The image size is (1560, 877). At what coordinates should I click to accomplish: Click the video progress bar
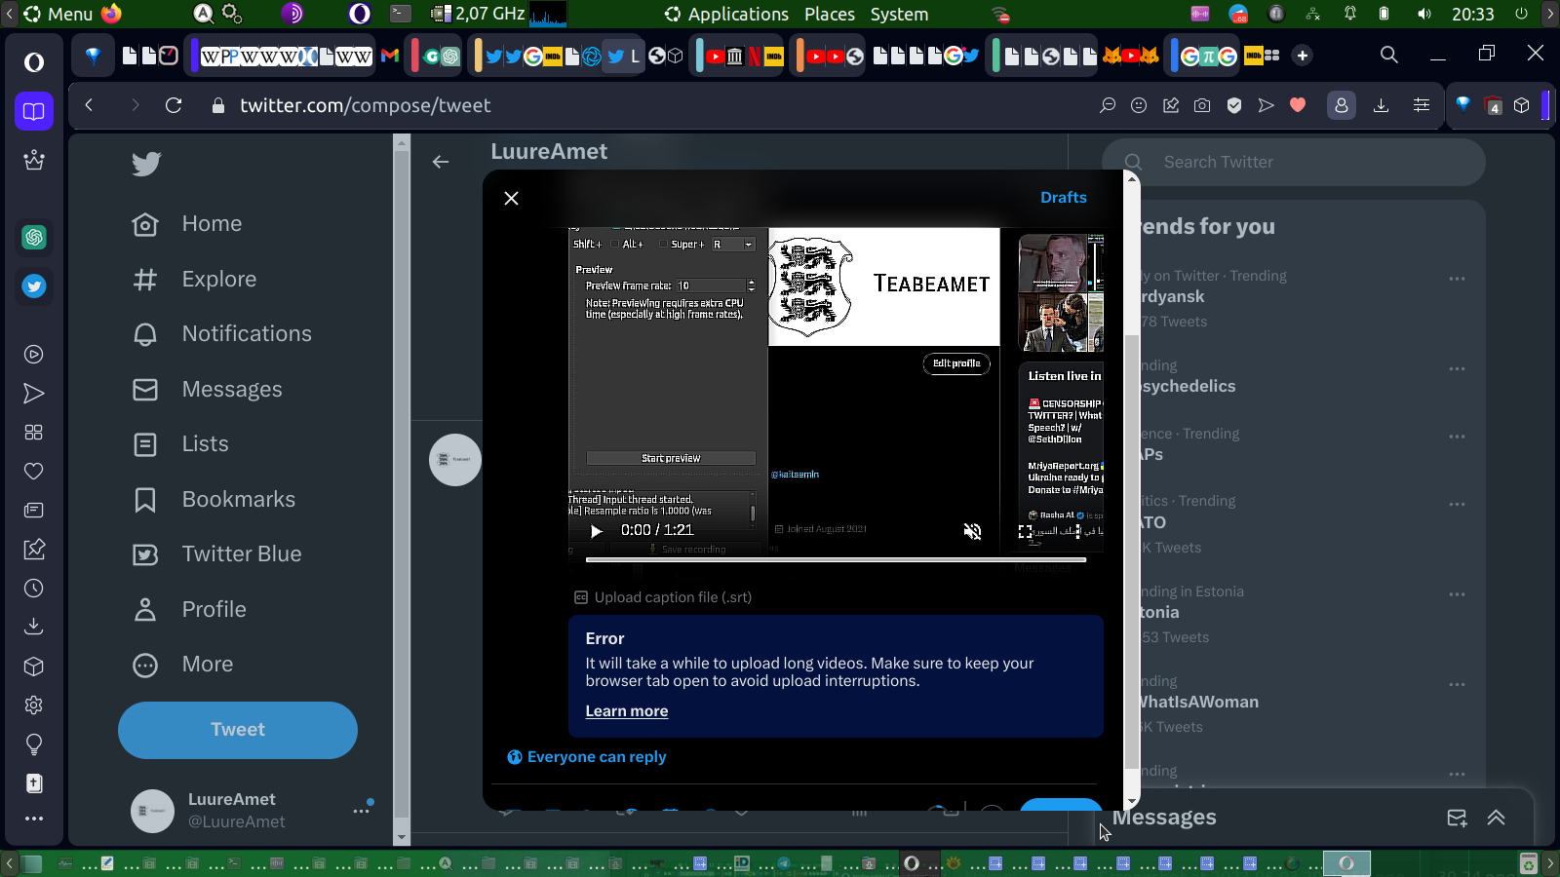[835, 560]
